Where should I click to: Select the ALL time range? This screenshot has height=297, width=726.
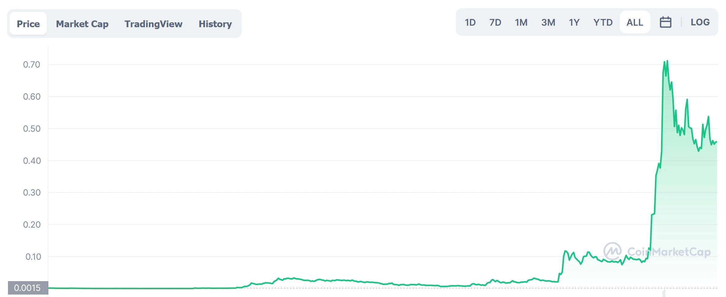(x=635, y=22)
